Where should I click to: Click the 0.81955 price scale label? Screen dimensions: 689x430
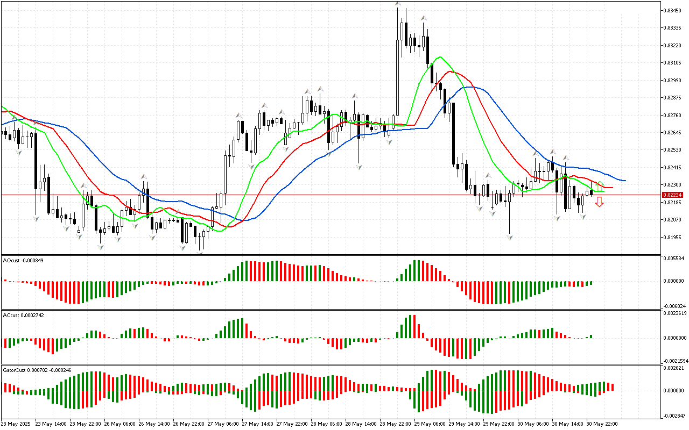[673, 237]
